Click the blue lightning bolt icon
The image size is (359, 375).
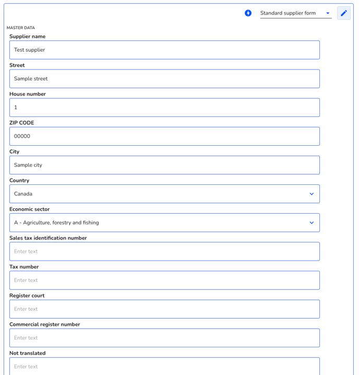pos(248,13)
